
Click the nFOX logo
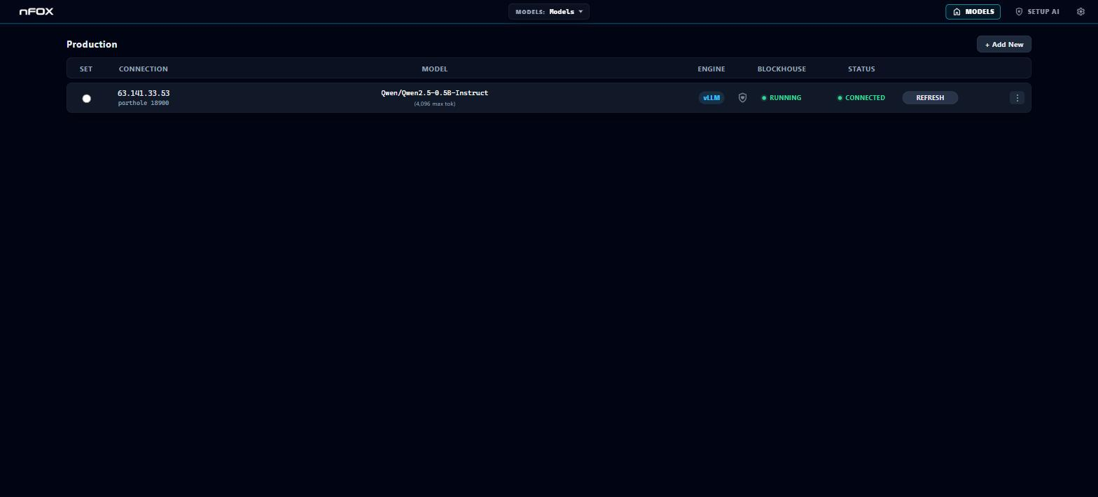(36, 11)
